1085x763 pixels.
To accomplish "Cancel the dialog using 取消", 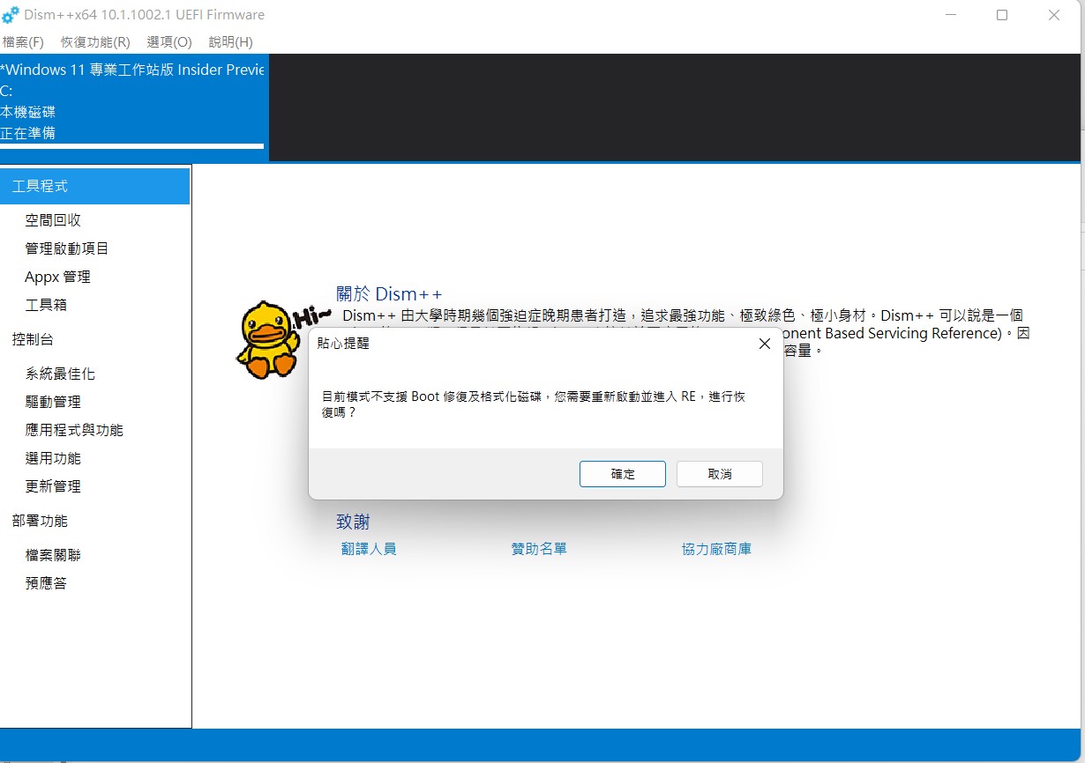I will click(720, 473).
